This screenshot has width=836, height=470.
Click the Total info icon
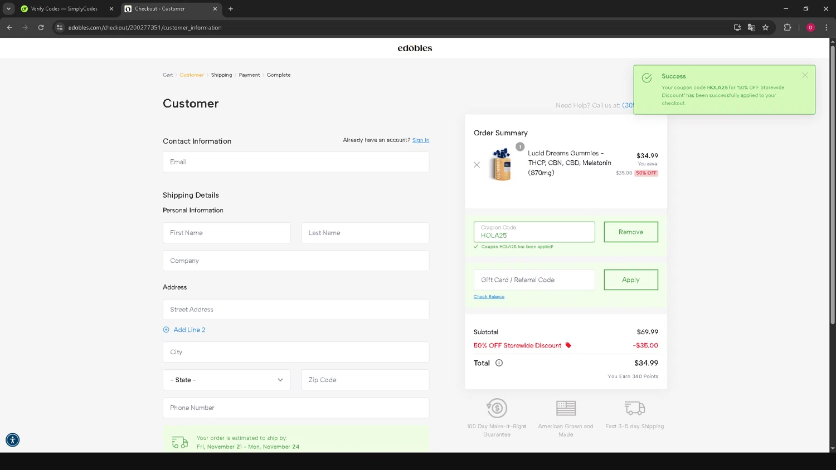(499, 363)
